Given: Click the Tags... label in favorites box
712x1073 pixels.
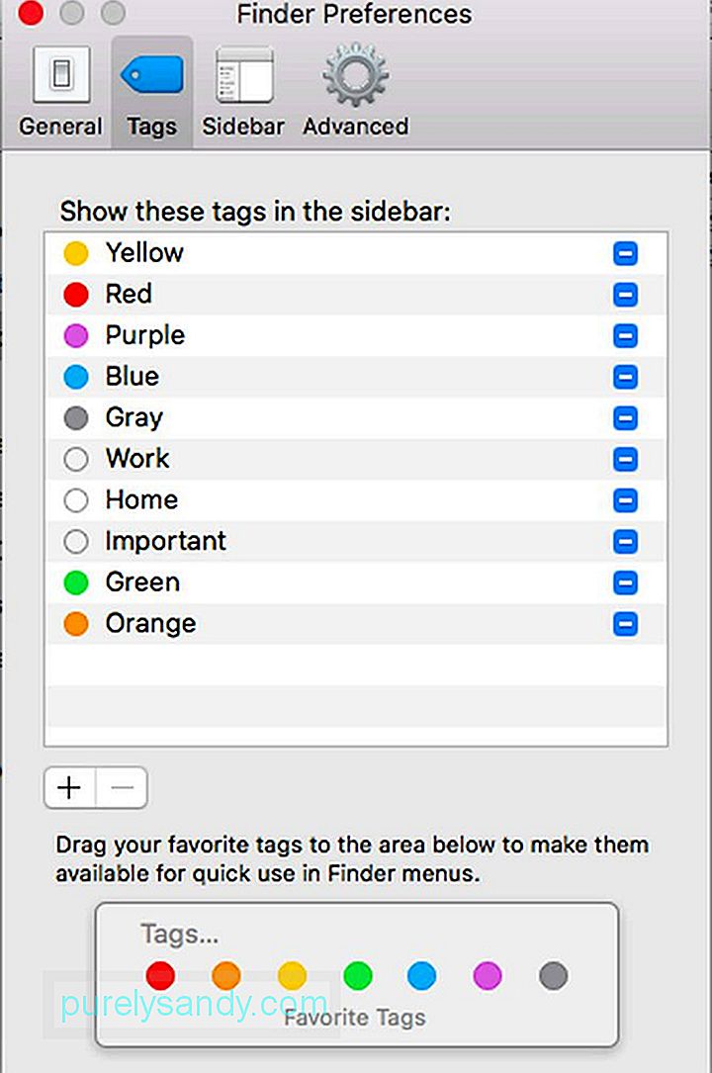Looking at the screenshot, I should coord(179,935).
